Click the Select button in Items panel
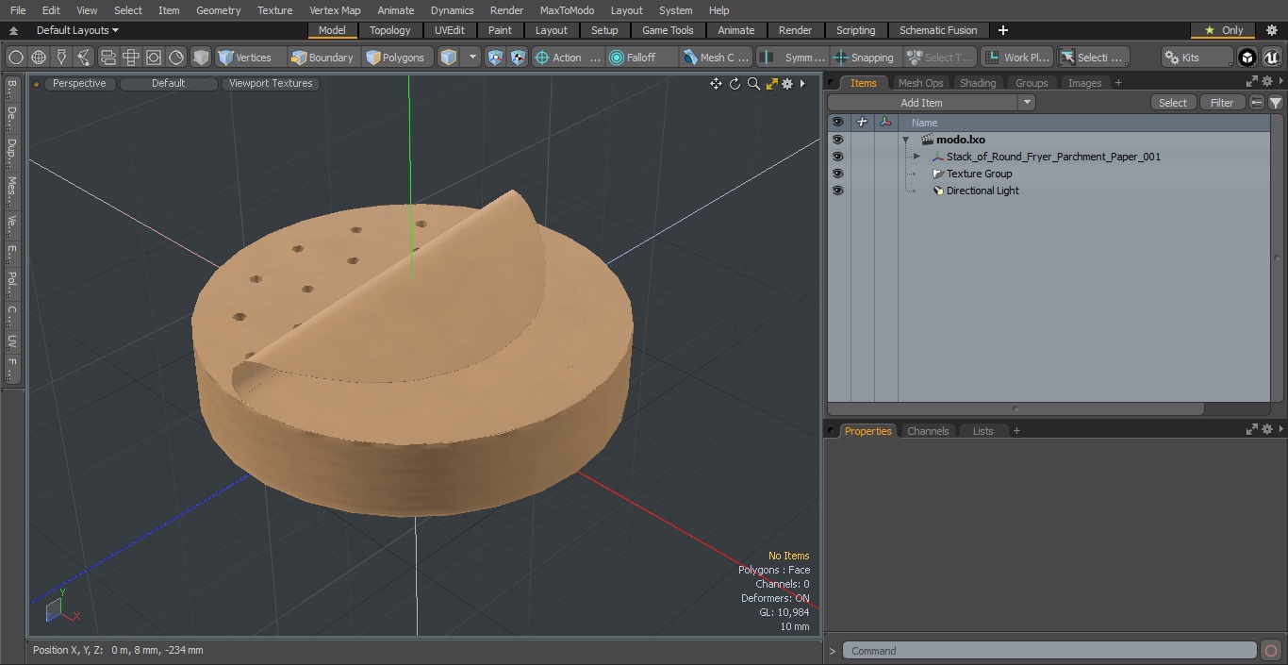Screen dimensions: 1288x665 pos(1173,103)
